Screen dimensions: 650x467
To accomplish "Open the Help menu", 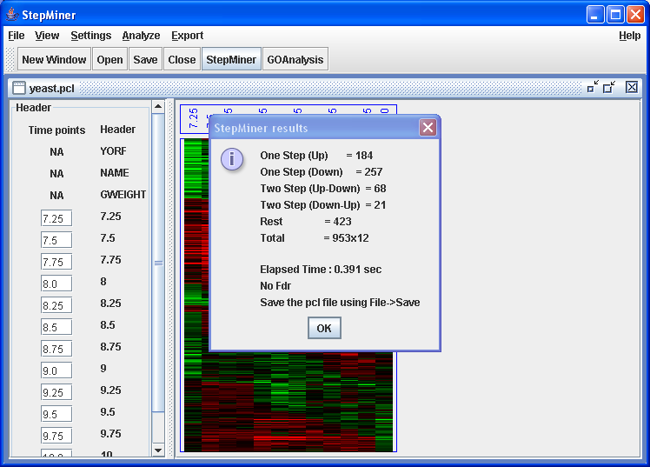I will [629, 36].
